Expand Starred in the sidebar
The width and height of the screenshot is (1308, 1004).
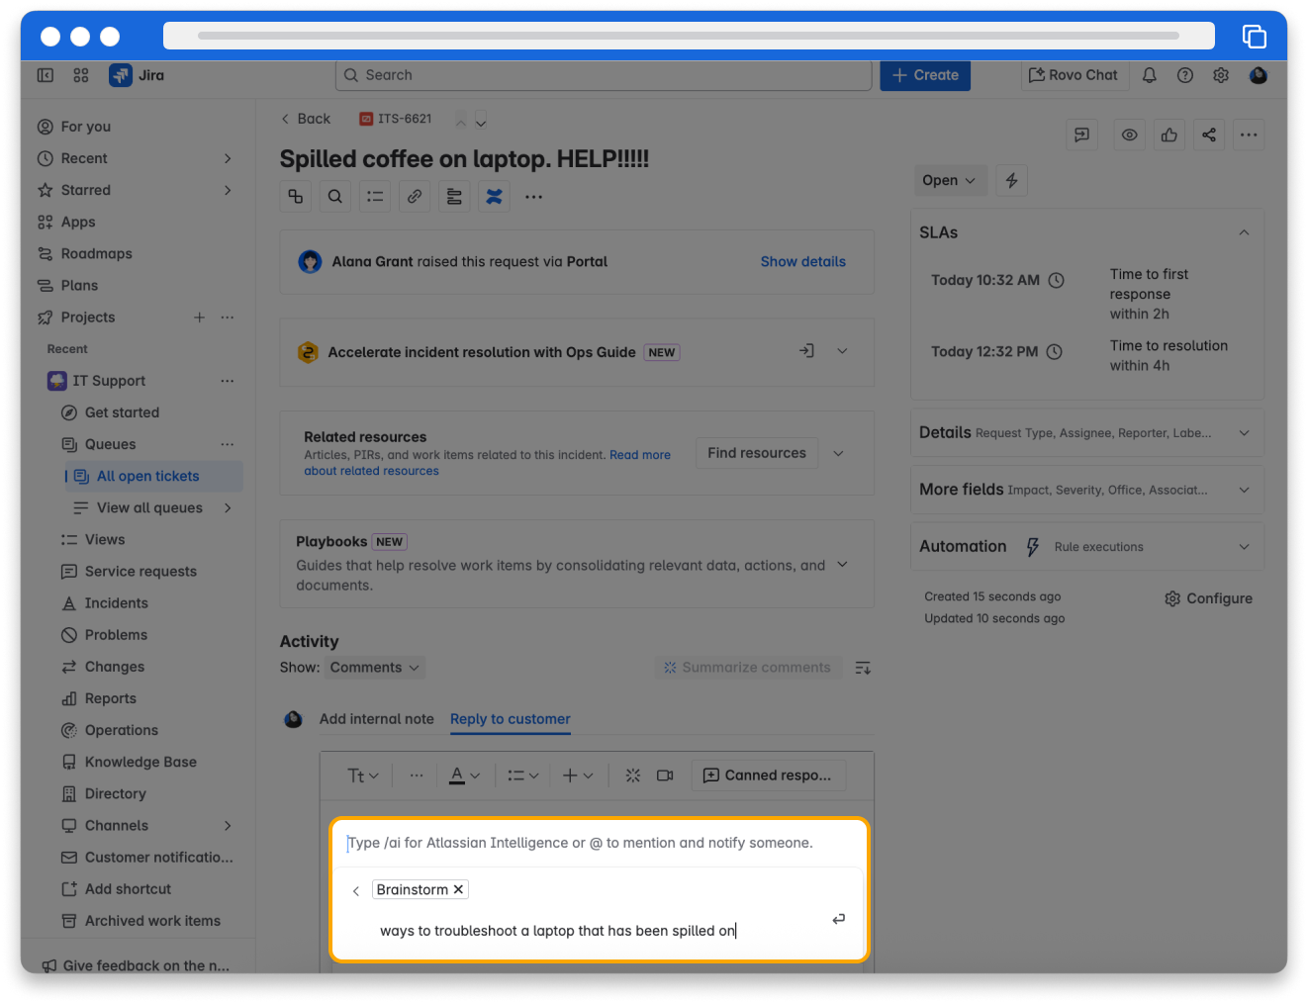click(228, 190)
